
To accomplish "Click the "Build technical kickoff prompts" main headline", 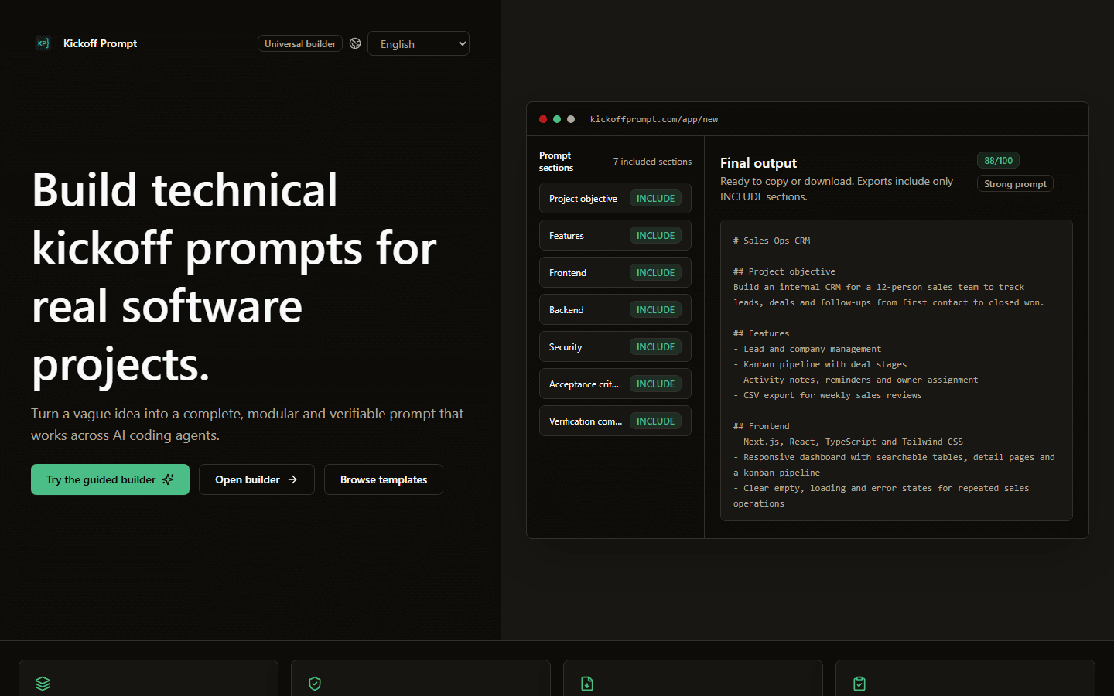I will [234, 277].
